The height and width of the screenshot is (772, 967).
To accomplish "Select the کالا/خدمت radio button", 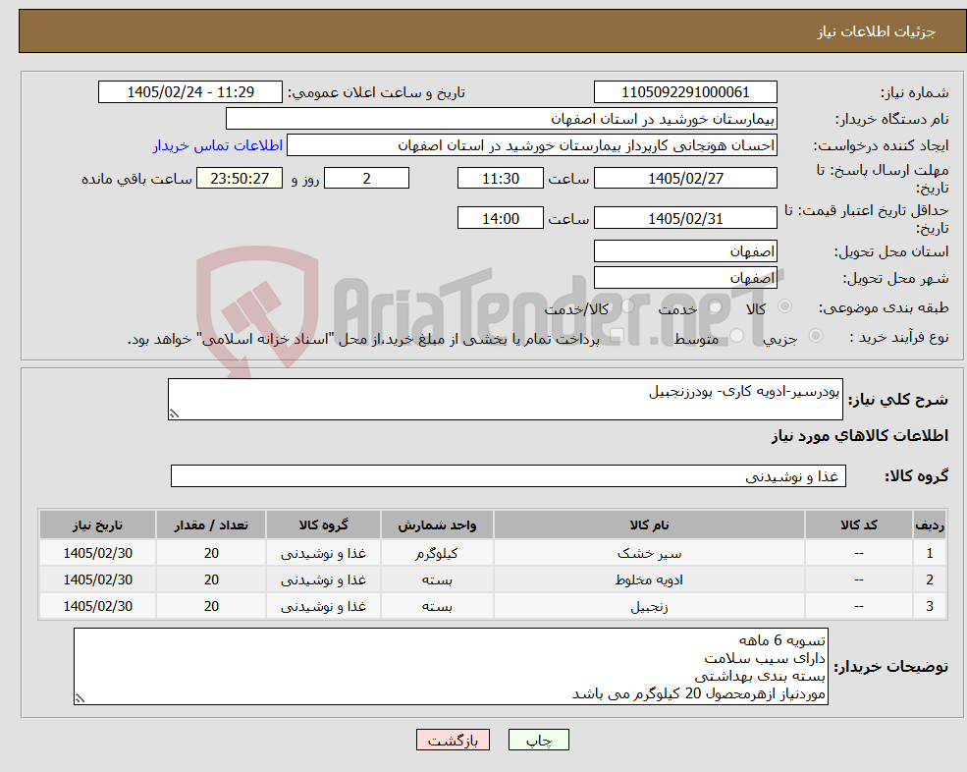I will [627, 306].
